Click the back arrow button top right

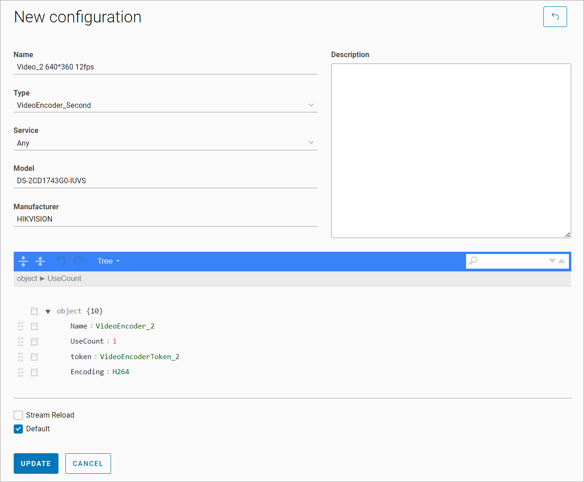coord(555,17)
